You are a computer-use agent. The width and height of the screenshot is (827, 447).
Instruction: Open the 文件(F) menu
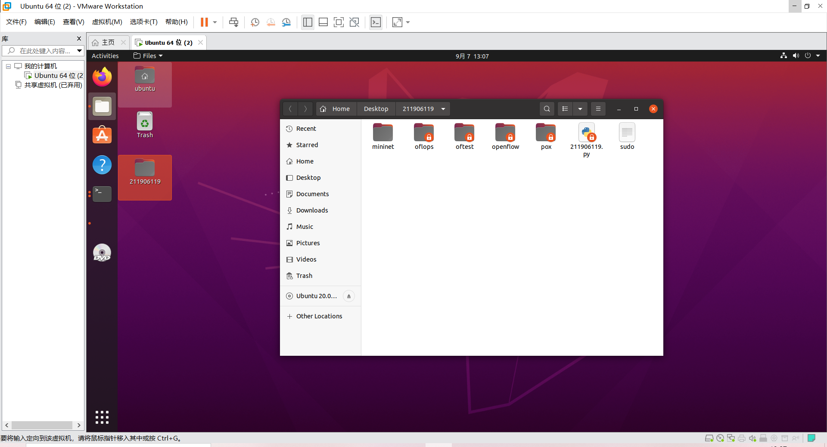coord(16,22)
